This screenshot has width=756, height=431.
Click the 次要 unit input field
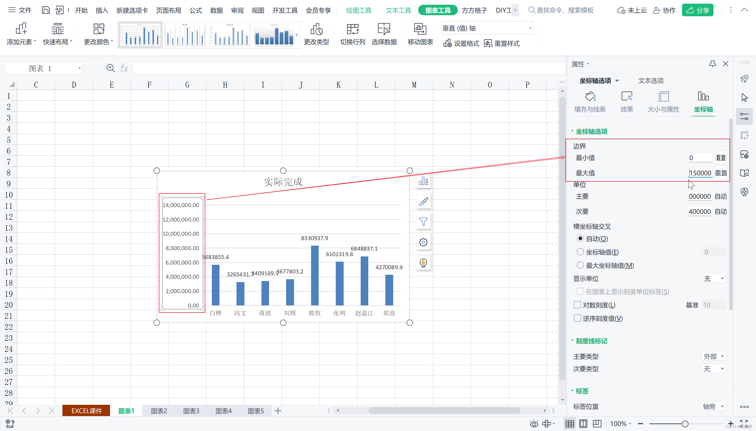coord(700,211)
